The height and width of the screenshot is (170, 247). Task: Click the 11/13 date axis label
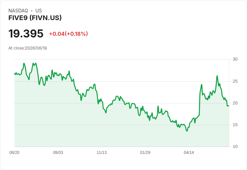[x=102, y=152]
